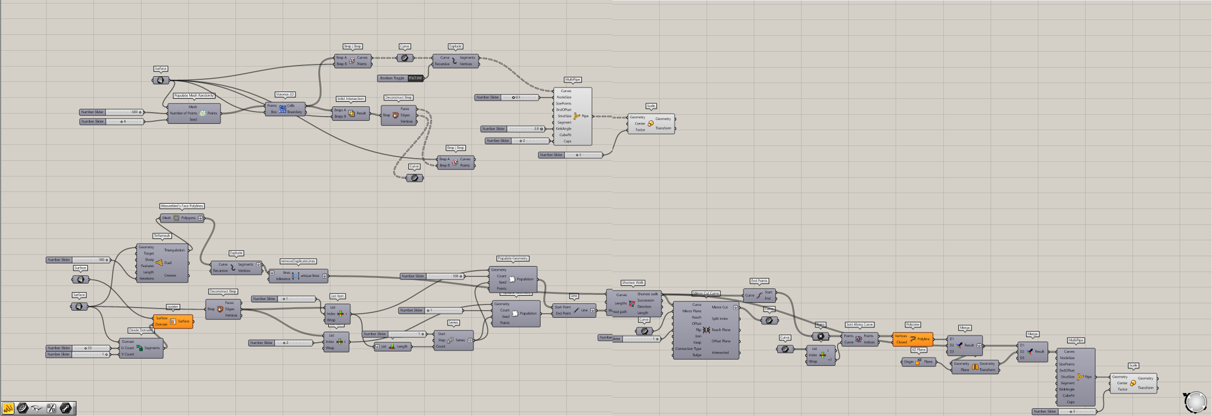Click Number Slider with value 500
This screenshot has height=416, width=1212.
point(112,112)
